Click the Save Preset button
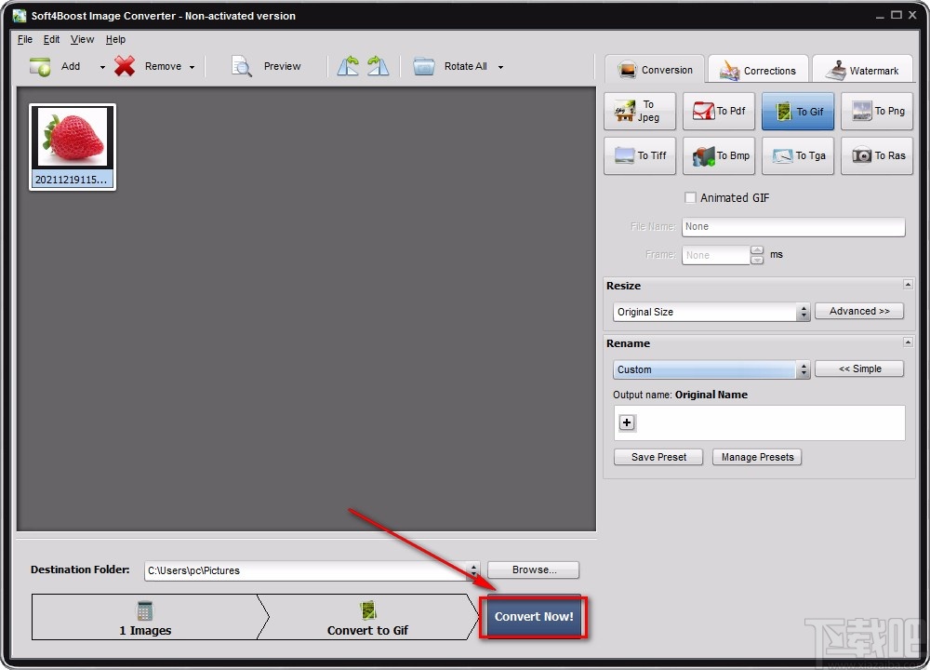Viewport: 930px width, 670px height. (658, 457)
